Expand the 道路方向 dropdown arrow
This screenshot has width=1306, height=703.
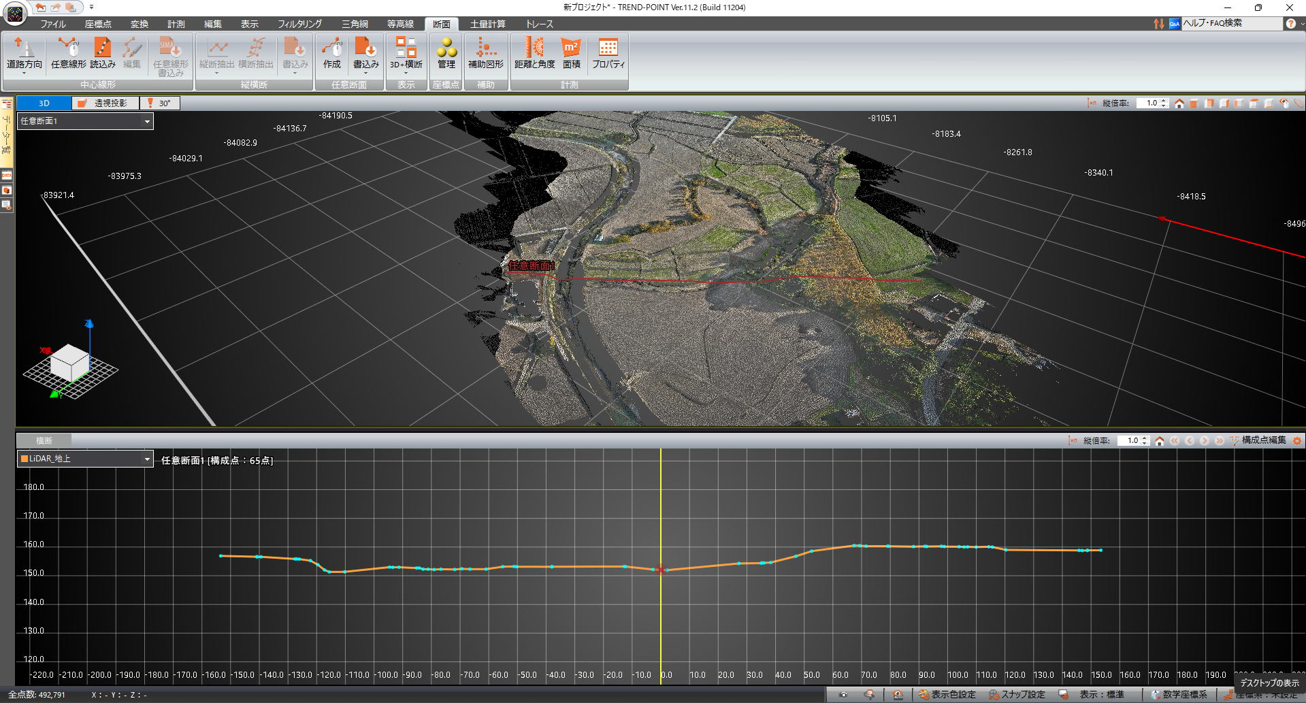[x=25, y=73]
